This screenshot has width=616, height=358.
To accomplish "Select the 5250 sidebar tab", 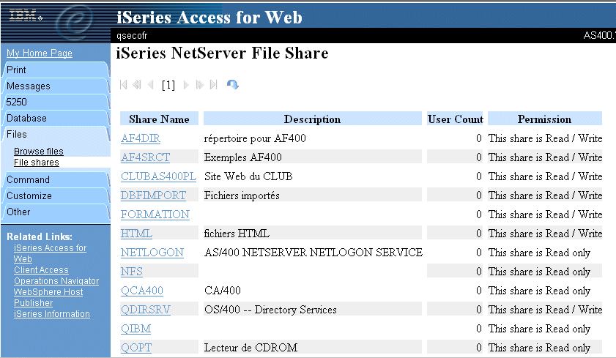I will [x=56, y=102].
